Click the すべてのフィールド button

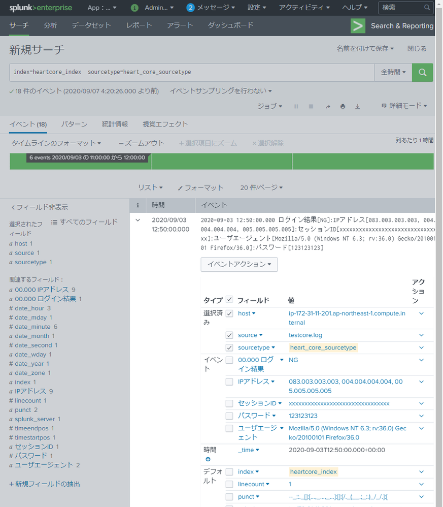(84, 222)
